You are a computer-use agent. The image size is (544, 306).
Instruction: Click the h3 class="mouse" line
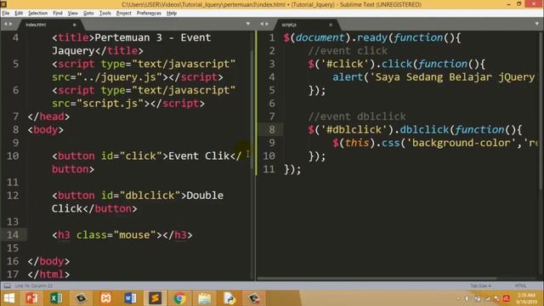pyautogui.click(x=122, y=235)
